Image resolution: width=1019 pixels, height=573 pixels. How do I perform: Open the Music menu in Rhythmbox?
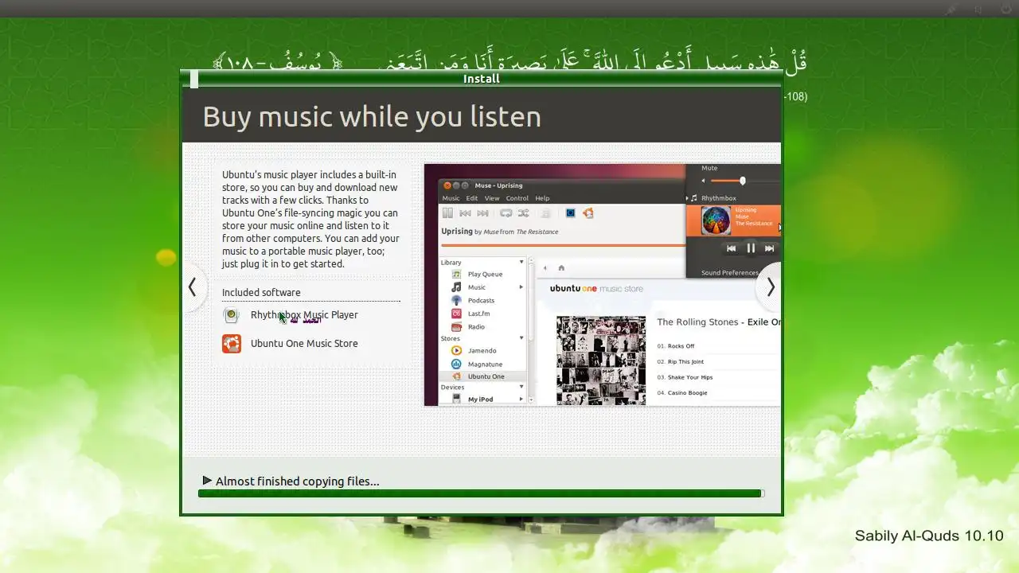[451, 198]
